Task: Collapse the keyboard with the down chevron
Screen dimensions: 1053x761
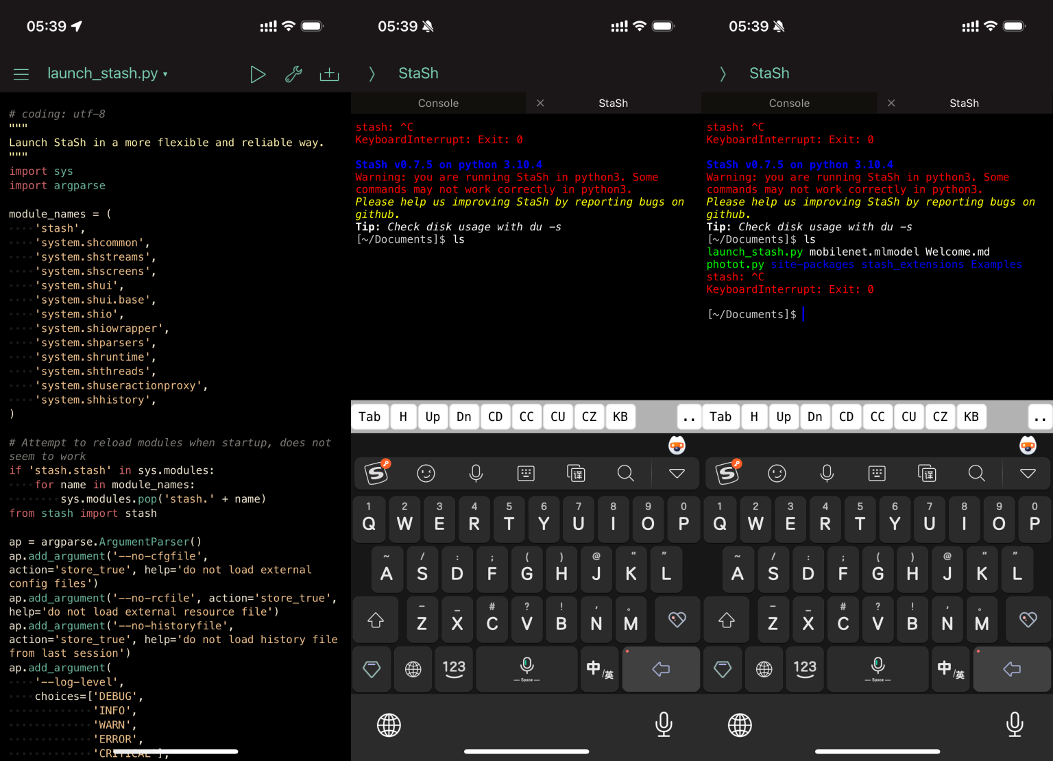Action: [x=676, y=473]
